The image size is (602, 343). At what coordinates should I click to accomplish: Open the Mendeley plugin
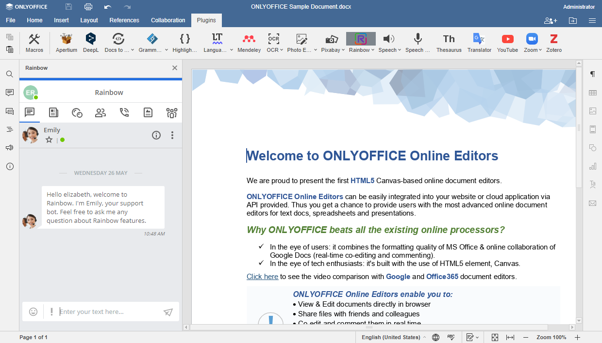click(249, 43)
